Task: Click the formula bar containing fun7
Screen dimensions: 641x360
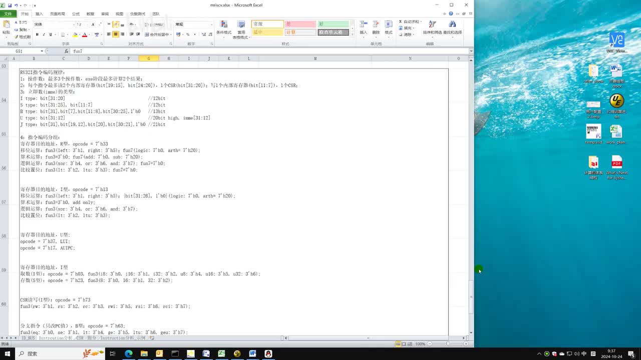Action: click(269, 51)
